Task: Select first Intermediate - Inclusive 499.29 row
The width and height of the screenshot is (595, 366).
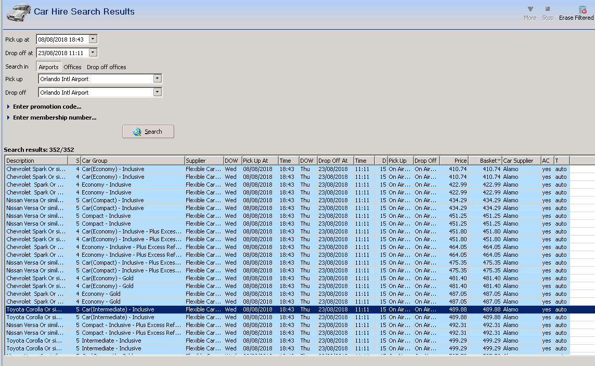Action: point(300,341)
